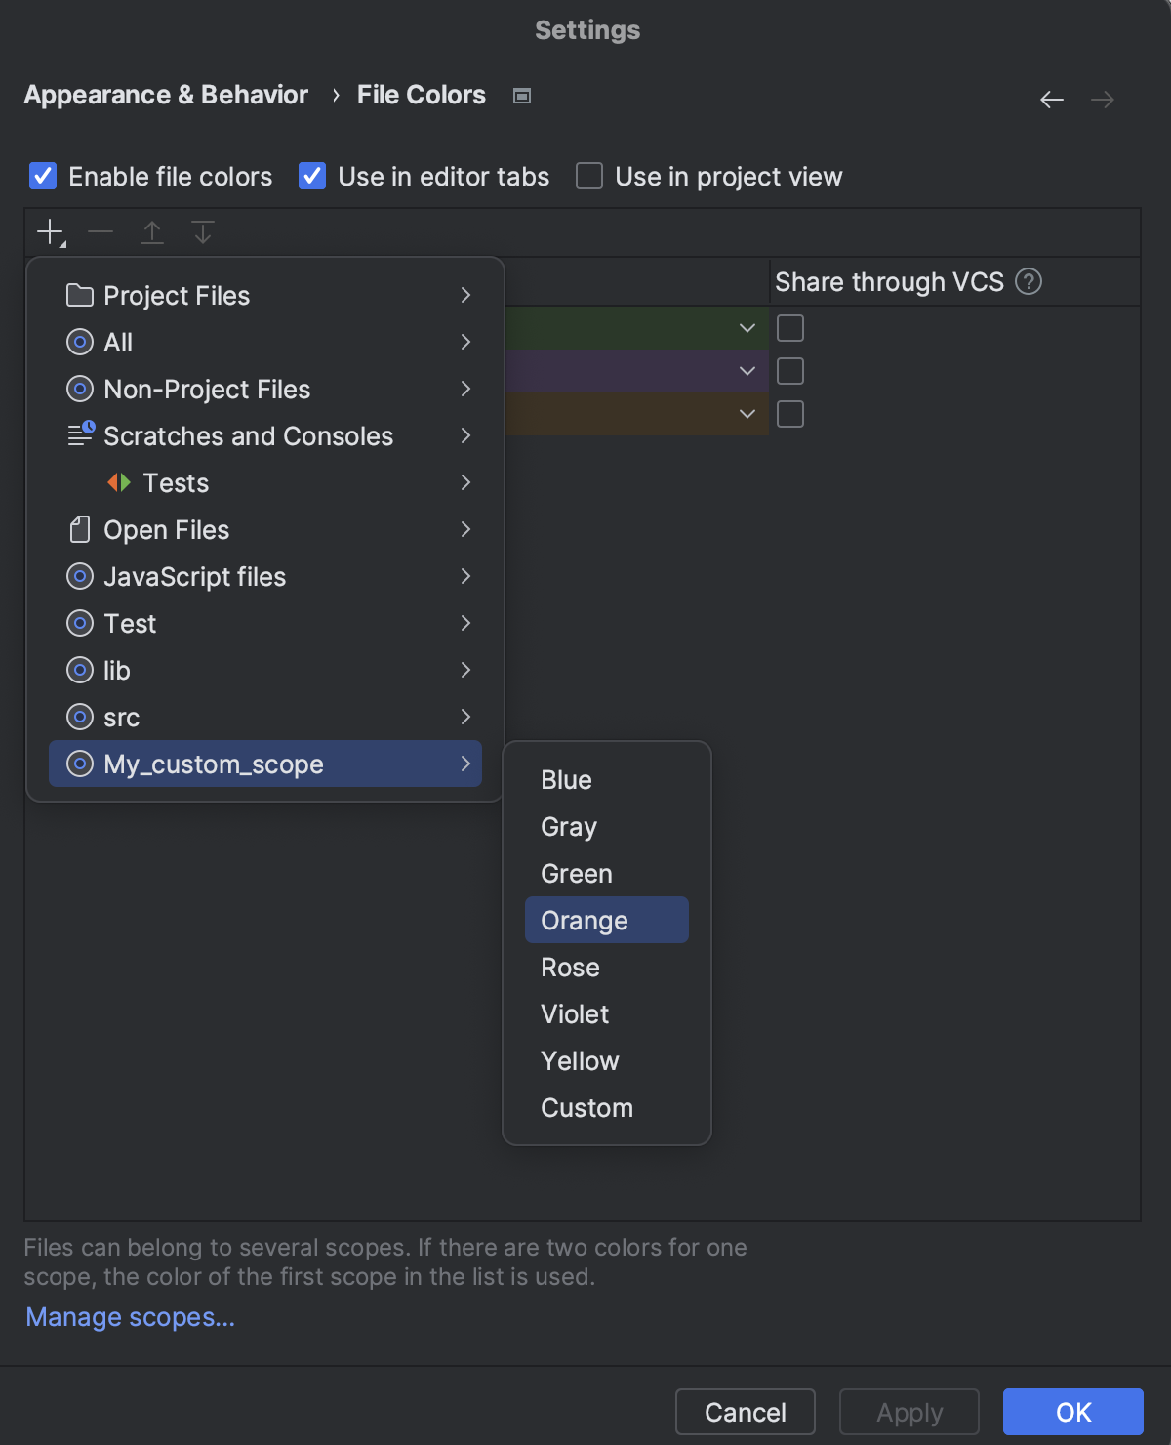Select Custom in the color submenu

coord(586,1107)
